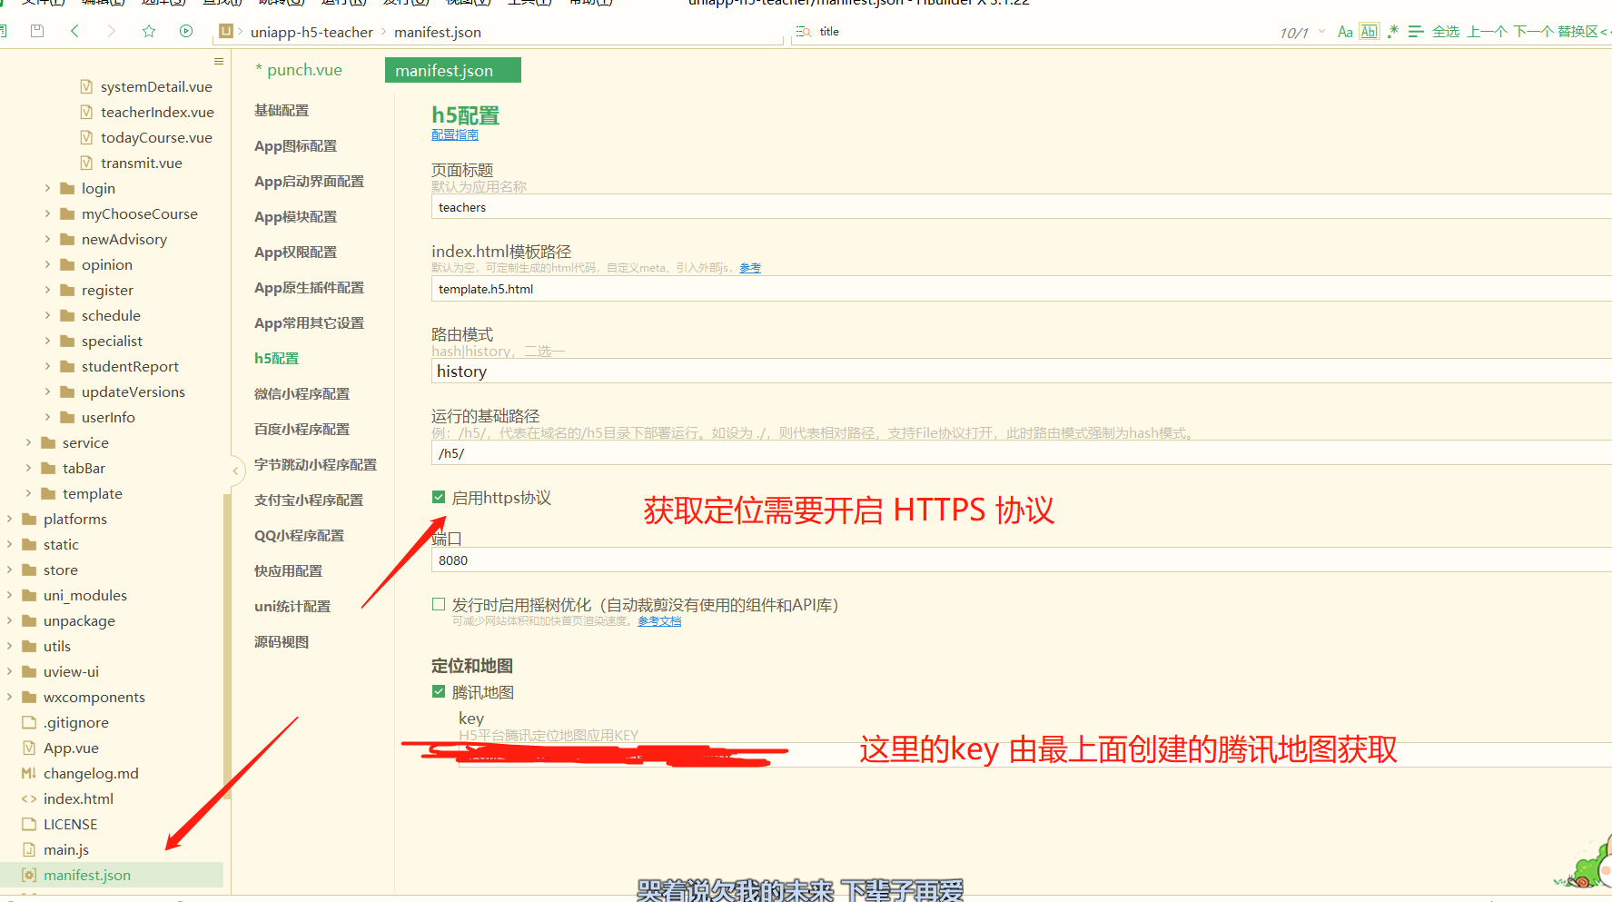Viewport: 1612px width, 902px height.
Task: Click the manifest.json breadcrumb
Action: (x=438, y=32)
